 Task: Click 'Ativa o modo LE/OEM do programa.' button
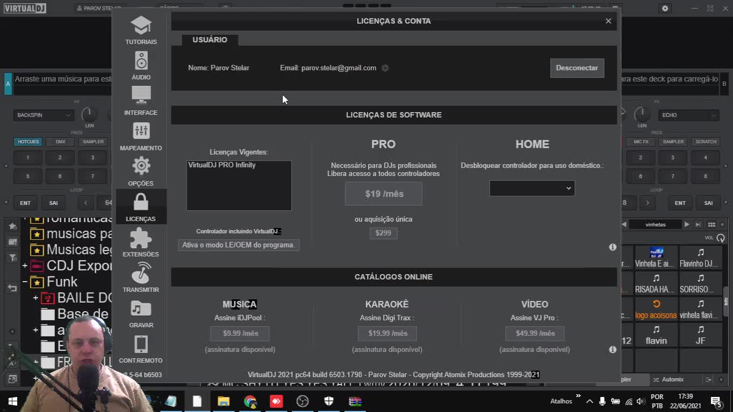pos(239,245)
